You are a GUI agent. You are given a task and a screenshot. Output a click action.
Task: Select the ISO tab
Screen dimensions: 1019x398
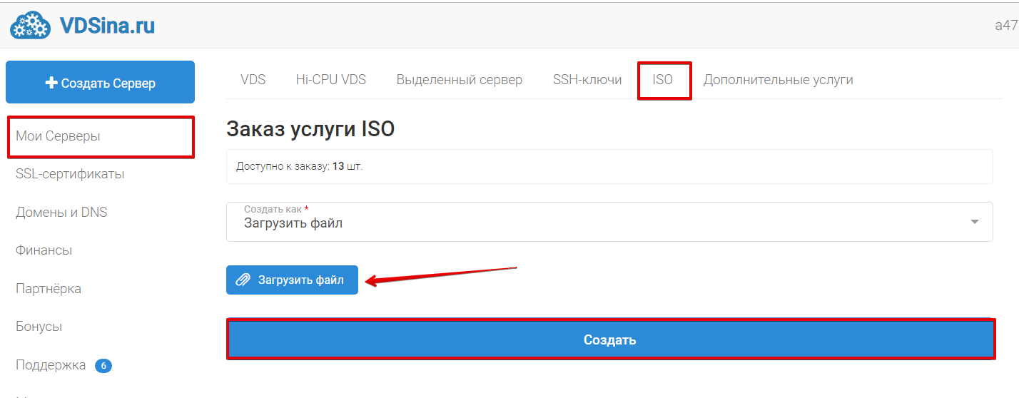(x=663, y=80)
